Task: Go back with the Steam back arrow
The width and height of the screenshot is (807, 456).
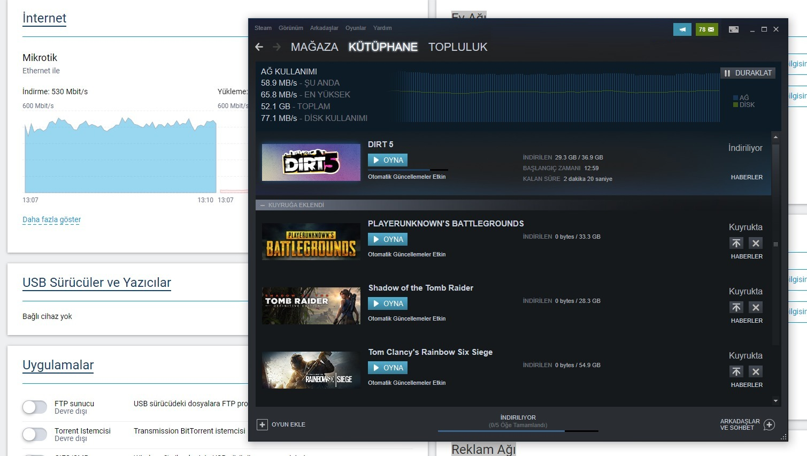Action: [x=259, y=47]
